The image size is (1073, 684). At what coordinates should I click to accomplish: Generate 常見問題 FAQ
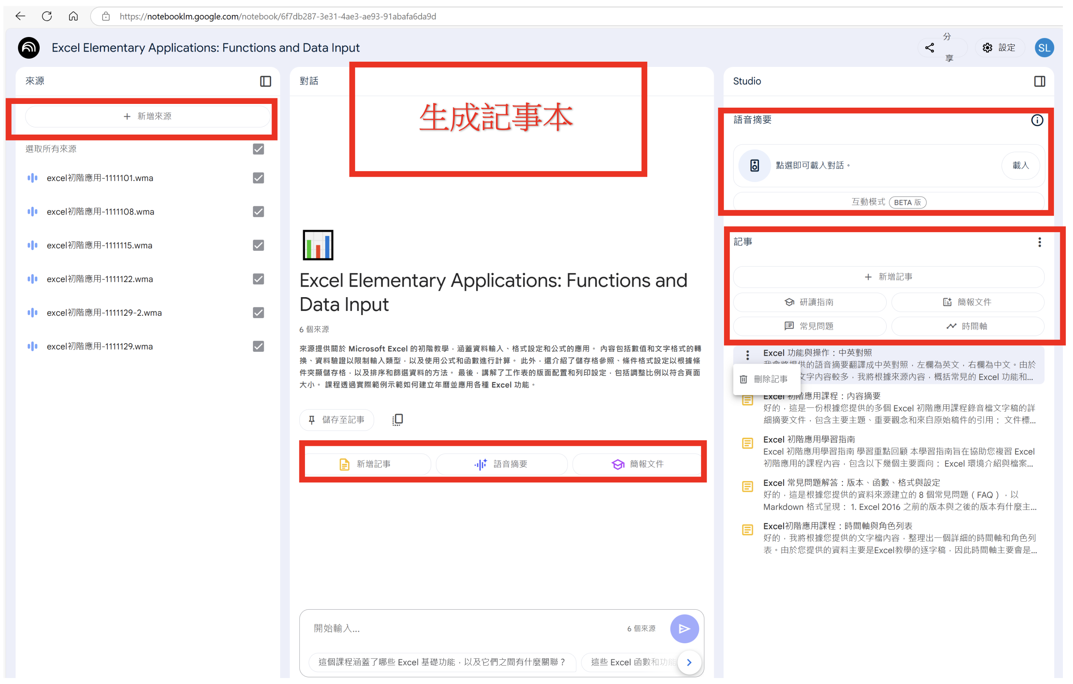coord(809,326)
